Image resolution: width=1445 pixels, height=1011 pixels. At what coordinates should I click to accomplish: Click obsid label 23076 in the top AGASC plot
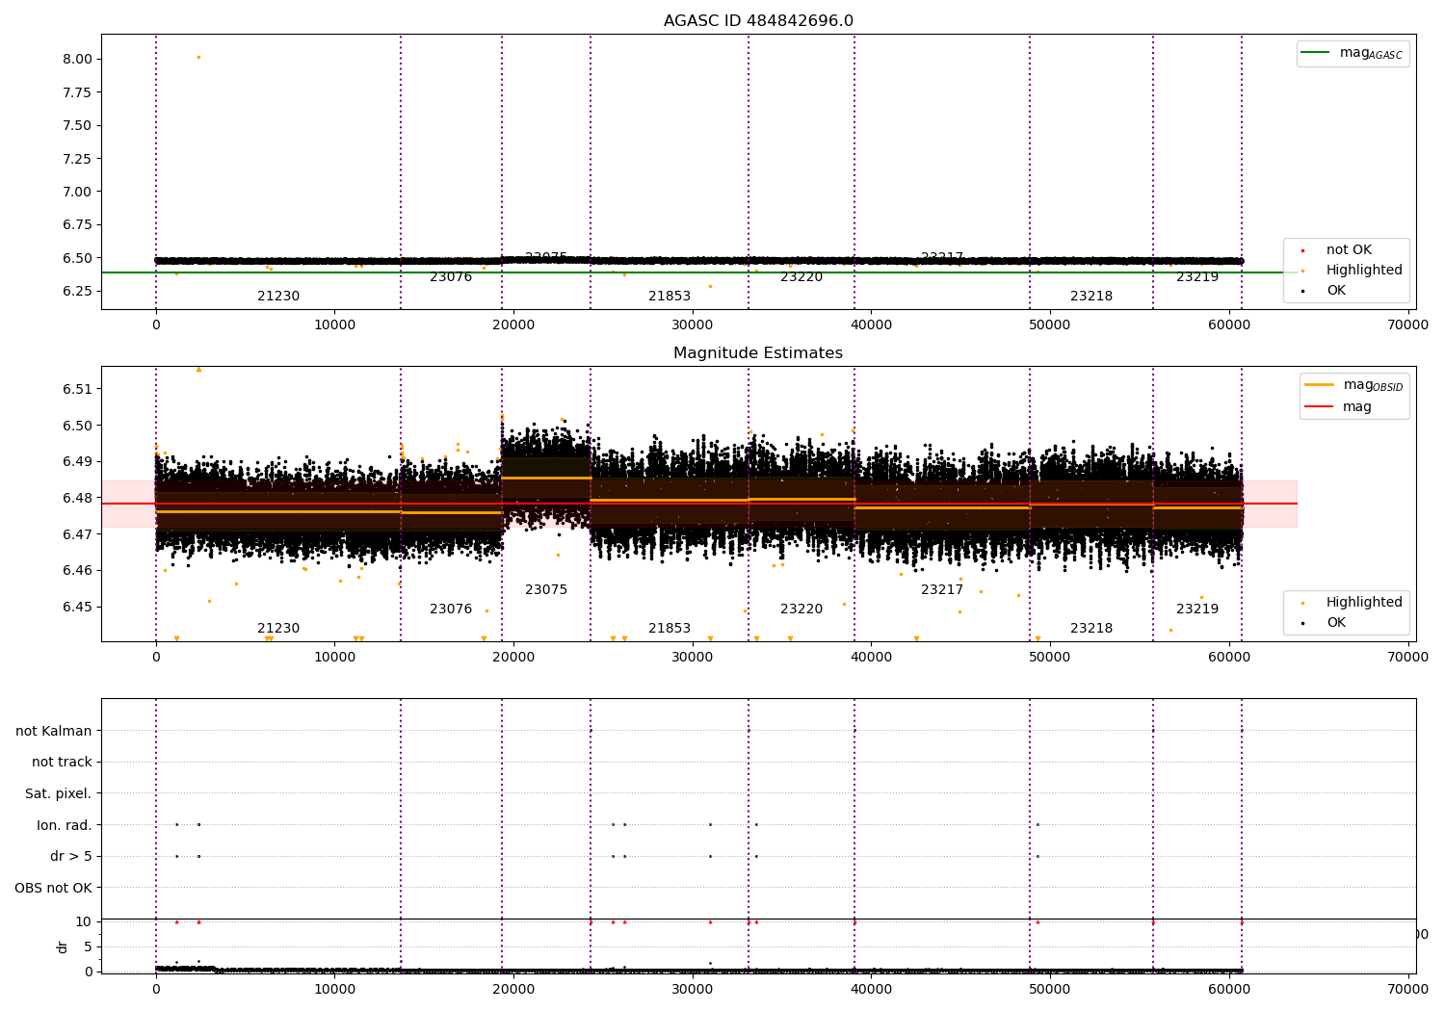pyautogui.click(x=451, y=277)
